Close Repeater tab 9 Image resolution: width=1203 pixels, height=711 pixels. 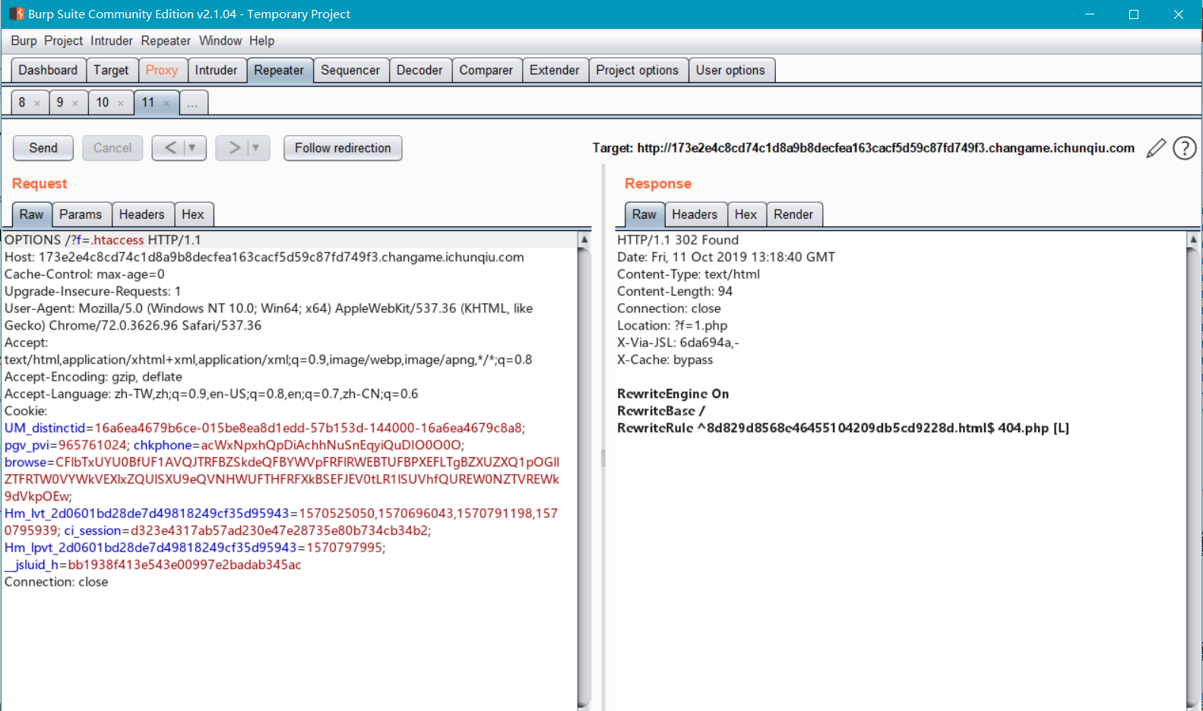point(74,103)
